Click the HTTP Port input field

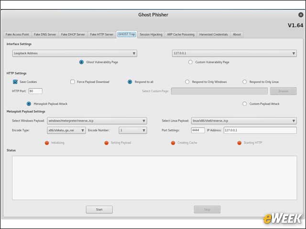click(35, 91)
